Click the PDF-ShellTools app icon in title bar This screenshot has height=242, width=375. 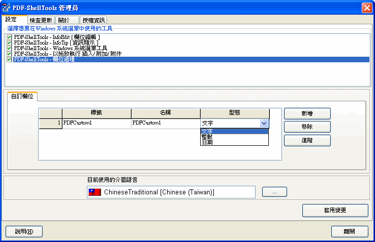6,8
